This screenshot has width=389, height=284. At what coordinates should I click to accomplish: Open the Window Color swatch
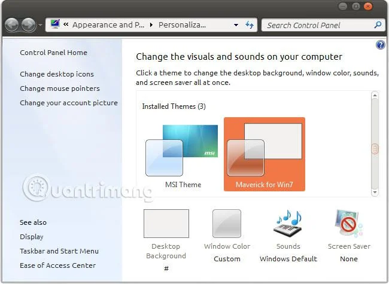pos(227,224)
